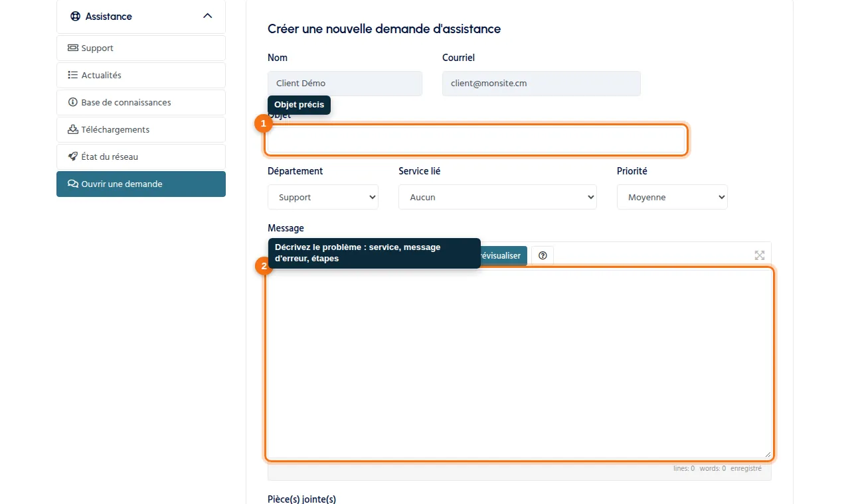Click the 'lines: 0' counter in the editor footer
Image resolution: width=850 pixels, height=504 pixels.
(x=684, y=468)
